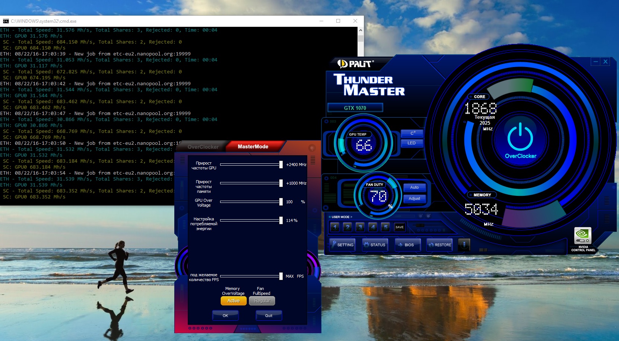Click the ThunderMaster title logo text
This screenshot has height=341, width=619.
click(369, 85)
